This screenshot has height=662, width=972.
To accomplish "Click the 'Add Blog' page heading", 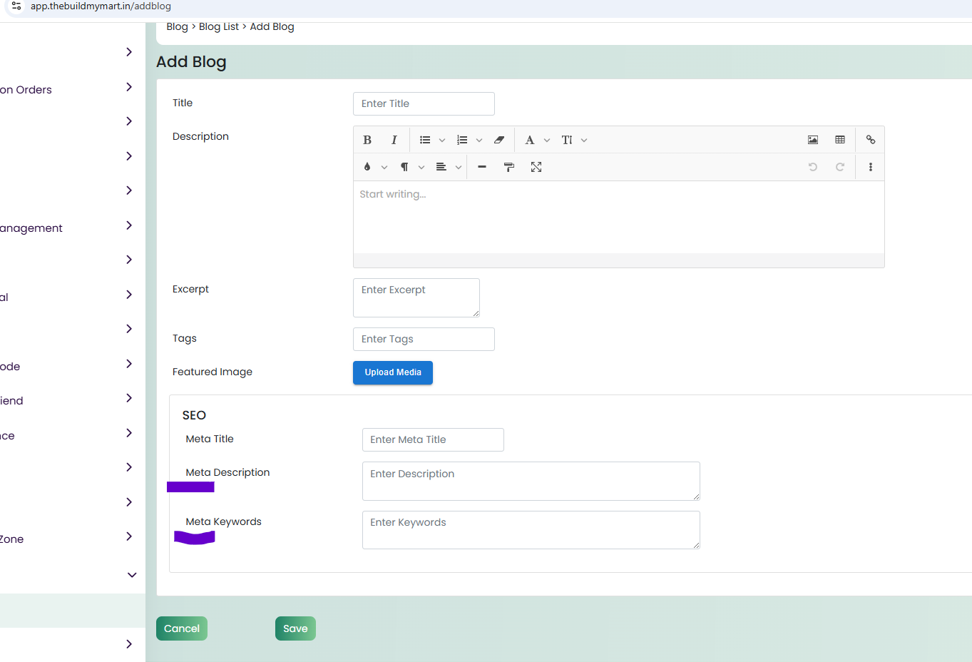I will point(191,62).
